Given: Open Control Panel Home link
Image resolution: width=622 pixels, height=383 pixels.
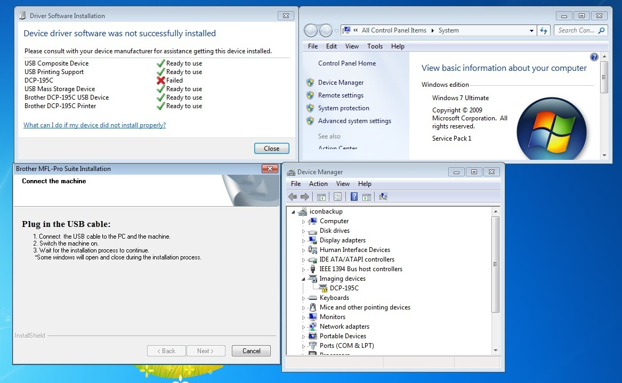Looking at the screenshot, I should [346, 63].
